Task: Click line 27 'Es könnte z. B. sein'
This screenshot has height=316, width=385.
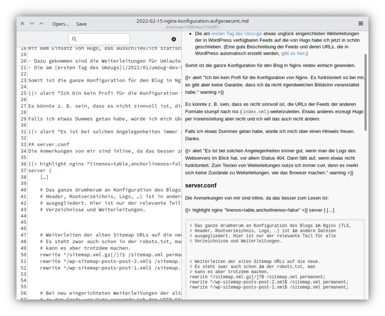Action: pyautogui.click(x=105, y=106)
